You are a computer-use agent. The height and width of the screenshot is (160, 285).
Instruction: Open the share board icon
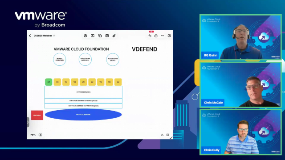[156, 36]
